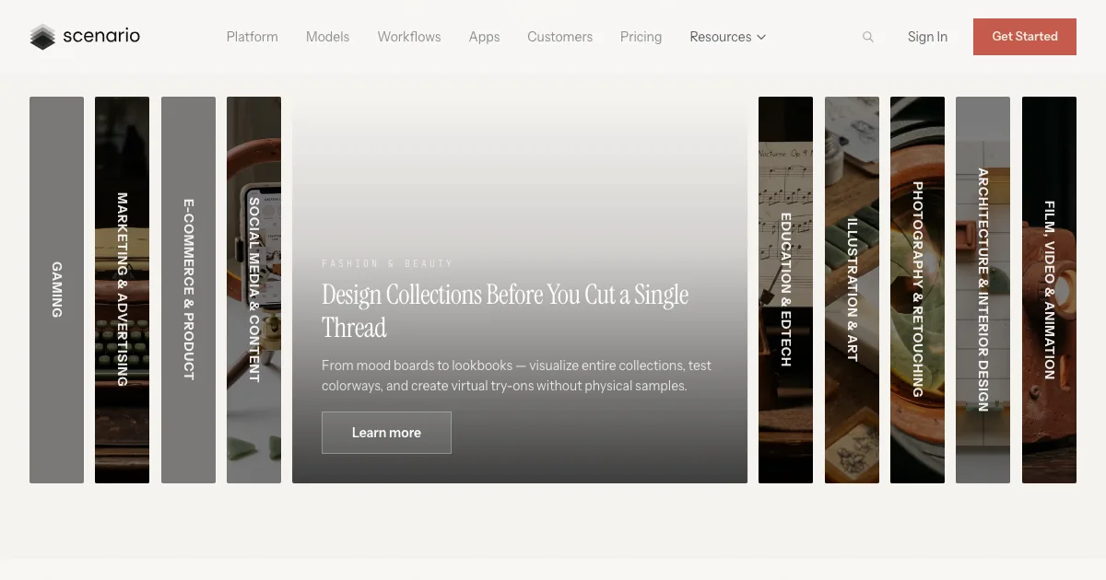The image size is (1106, 580).
Task: Go to the Models menu item
Action: 327,37
